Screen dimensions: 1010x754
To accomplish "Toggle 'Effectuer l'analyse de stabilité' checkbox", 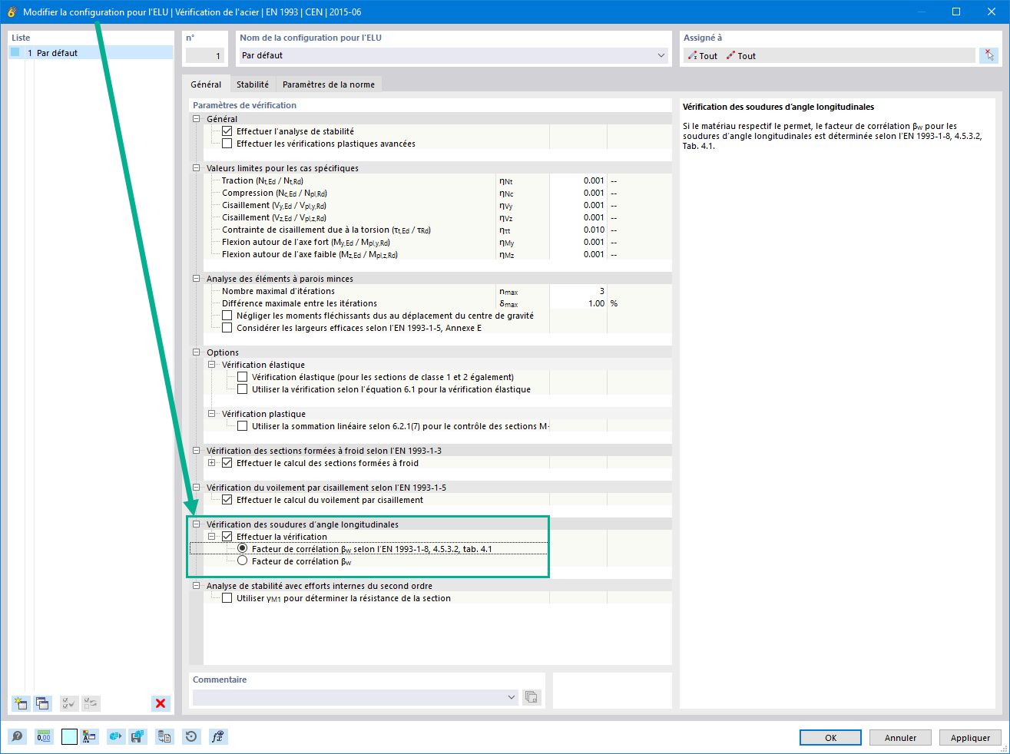I will pyautogui.click(x=227, y=131).
